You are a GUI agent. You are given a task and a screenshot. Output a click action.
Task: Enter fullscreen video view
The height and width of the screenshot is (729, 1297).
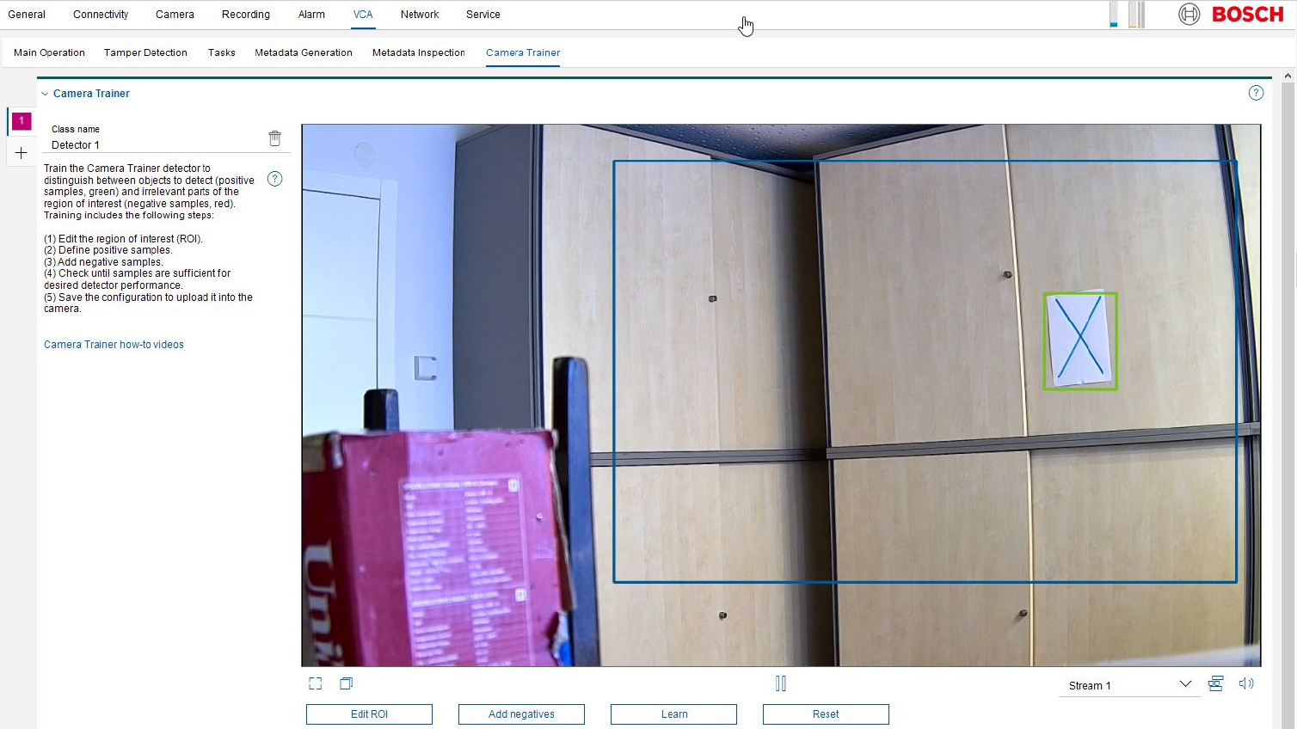316,683
